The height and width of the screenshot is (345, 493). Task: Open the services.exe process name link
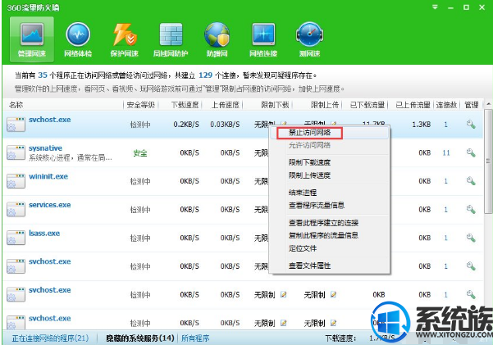[50, 205]
